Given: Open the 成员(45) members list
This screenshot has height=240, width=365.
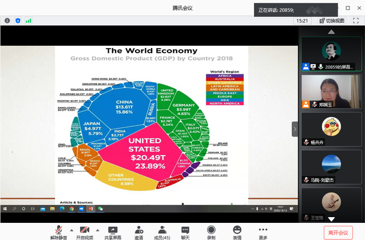Looking at the screenshot, I should 162,230.
